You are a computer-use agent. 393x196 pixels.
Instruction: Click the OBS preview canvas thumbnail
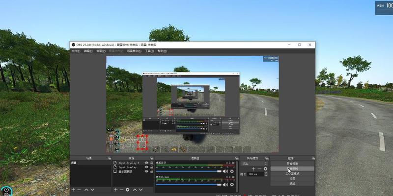coord(193,104)
